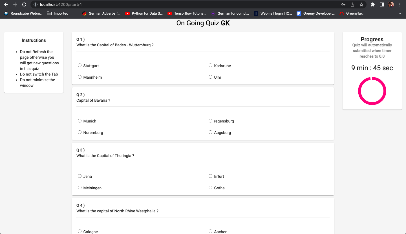Open the Imported bookmarks folder
The image size is (406, 234).
tap(58, 13)
